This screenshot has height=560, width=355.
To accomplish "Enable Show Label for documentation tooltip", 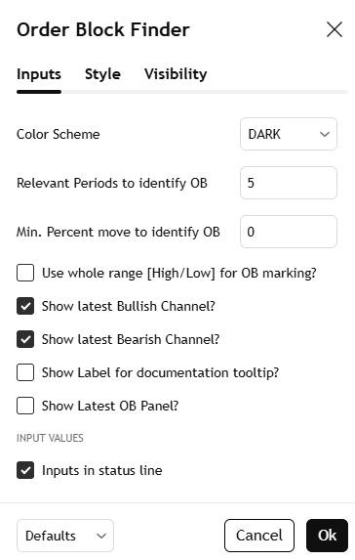I will [25, 373].
